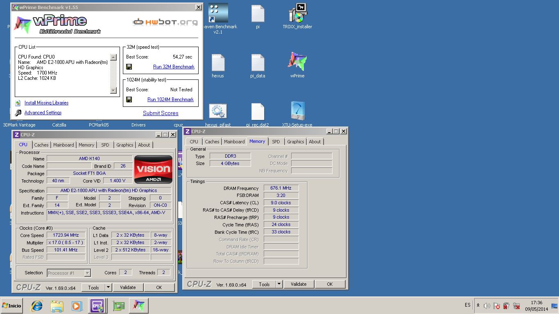This screenshot has height=314, width=559.
Task: Click CPU List scrollbar down arrow
Action: click(x=113, y=90)
